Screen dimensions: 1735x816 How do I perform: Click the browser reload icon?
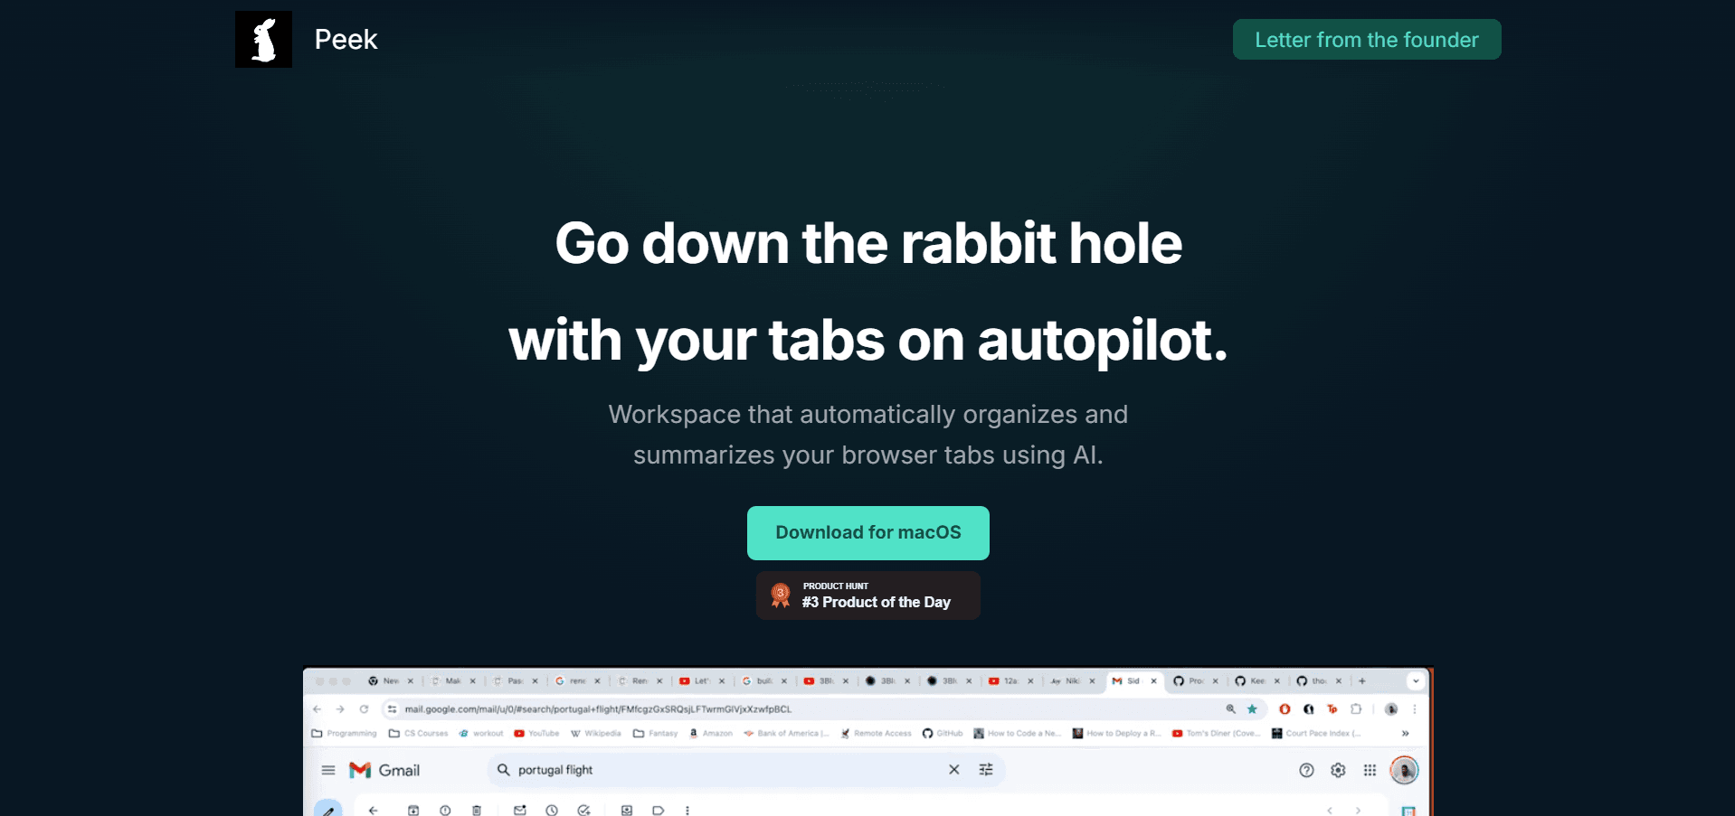click(364, 709)
